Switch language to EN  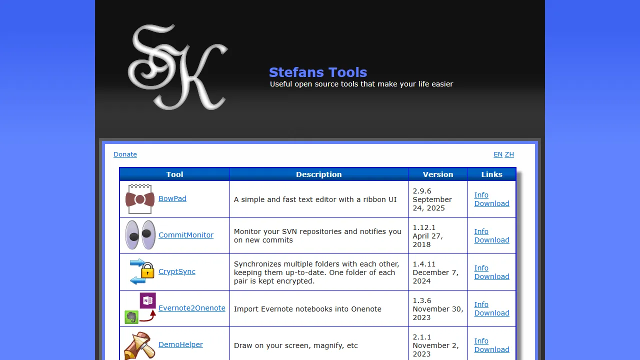point(498,154)
